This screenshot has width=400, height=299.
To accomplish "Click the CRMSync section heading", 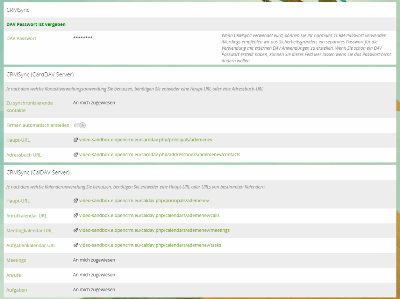I will click(x=18, y=10).
